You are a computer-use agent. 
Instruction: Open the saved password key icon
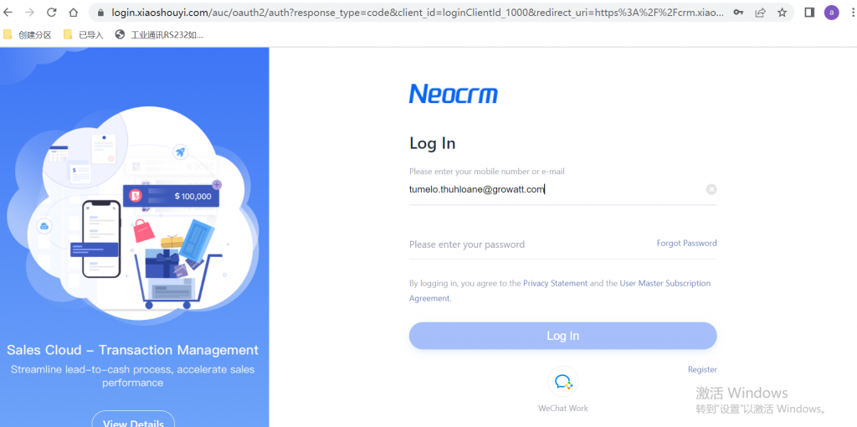coord(738,12)
